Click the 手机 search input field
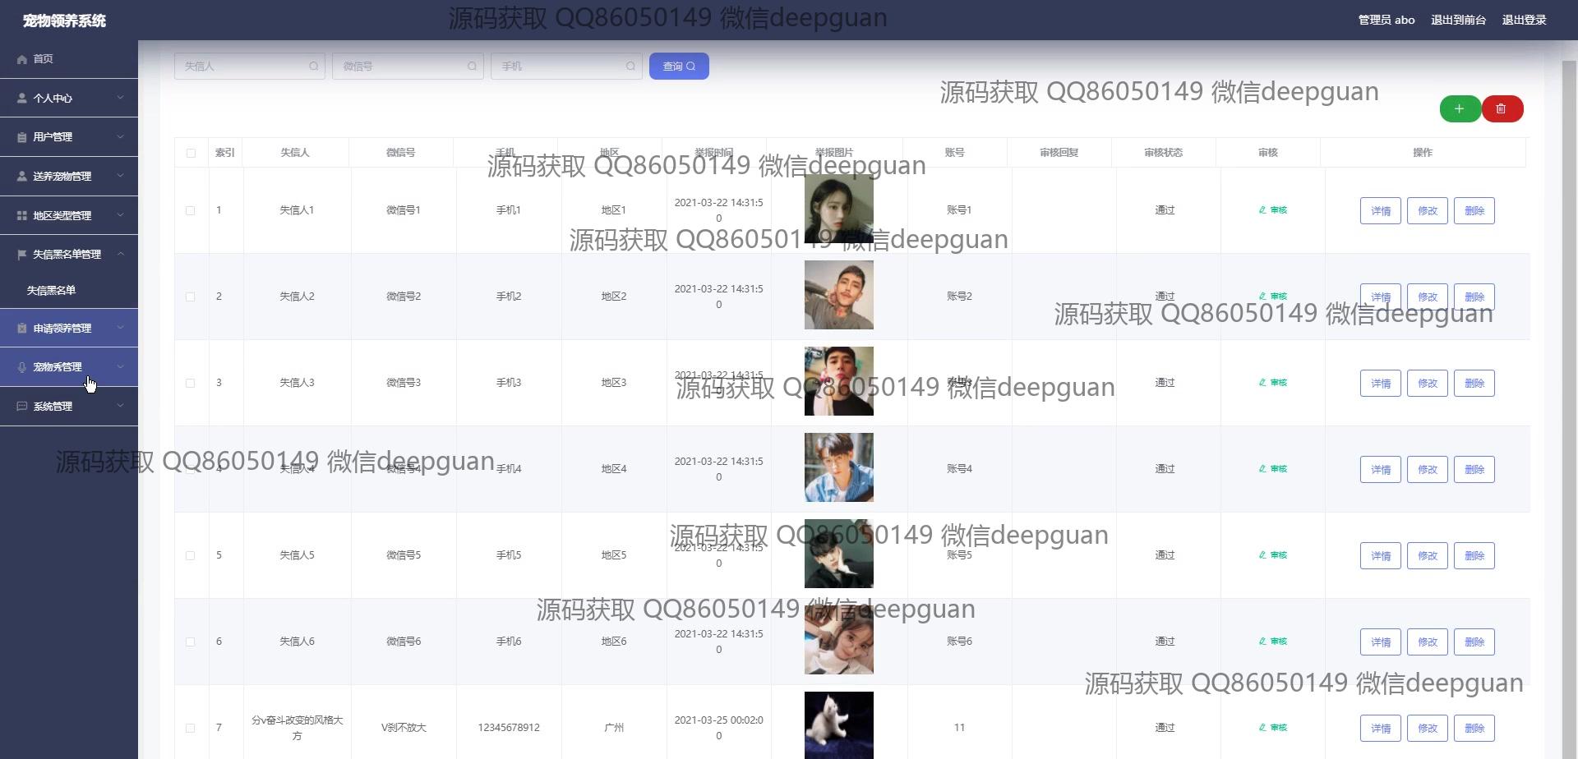The width and height of the screenshot is (1578, 759). 559,67
